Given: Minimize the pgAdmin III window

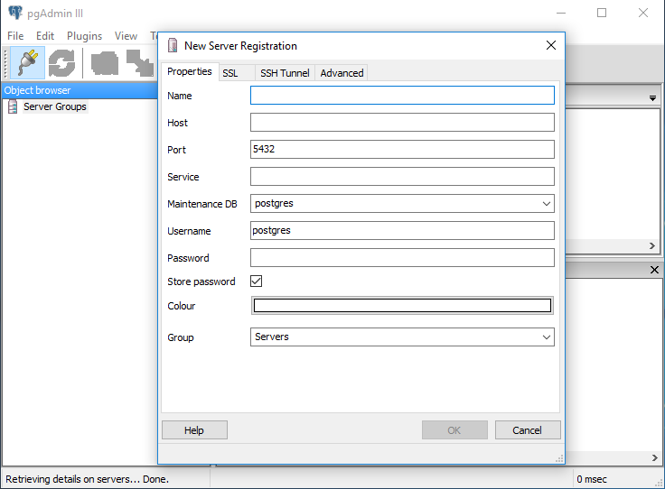Looking at the screenshot, I should pyautogui.click(x=561, y=13).
